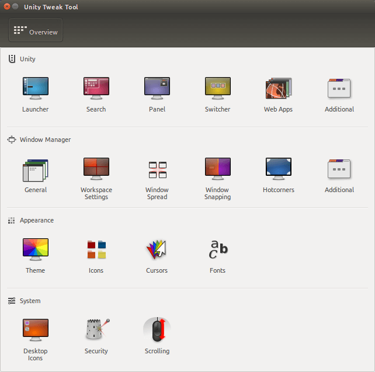Open Window Manager Additional settings
Viewport: 375px width, 372px height.
[339, 169]
